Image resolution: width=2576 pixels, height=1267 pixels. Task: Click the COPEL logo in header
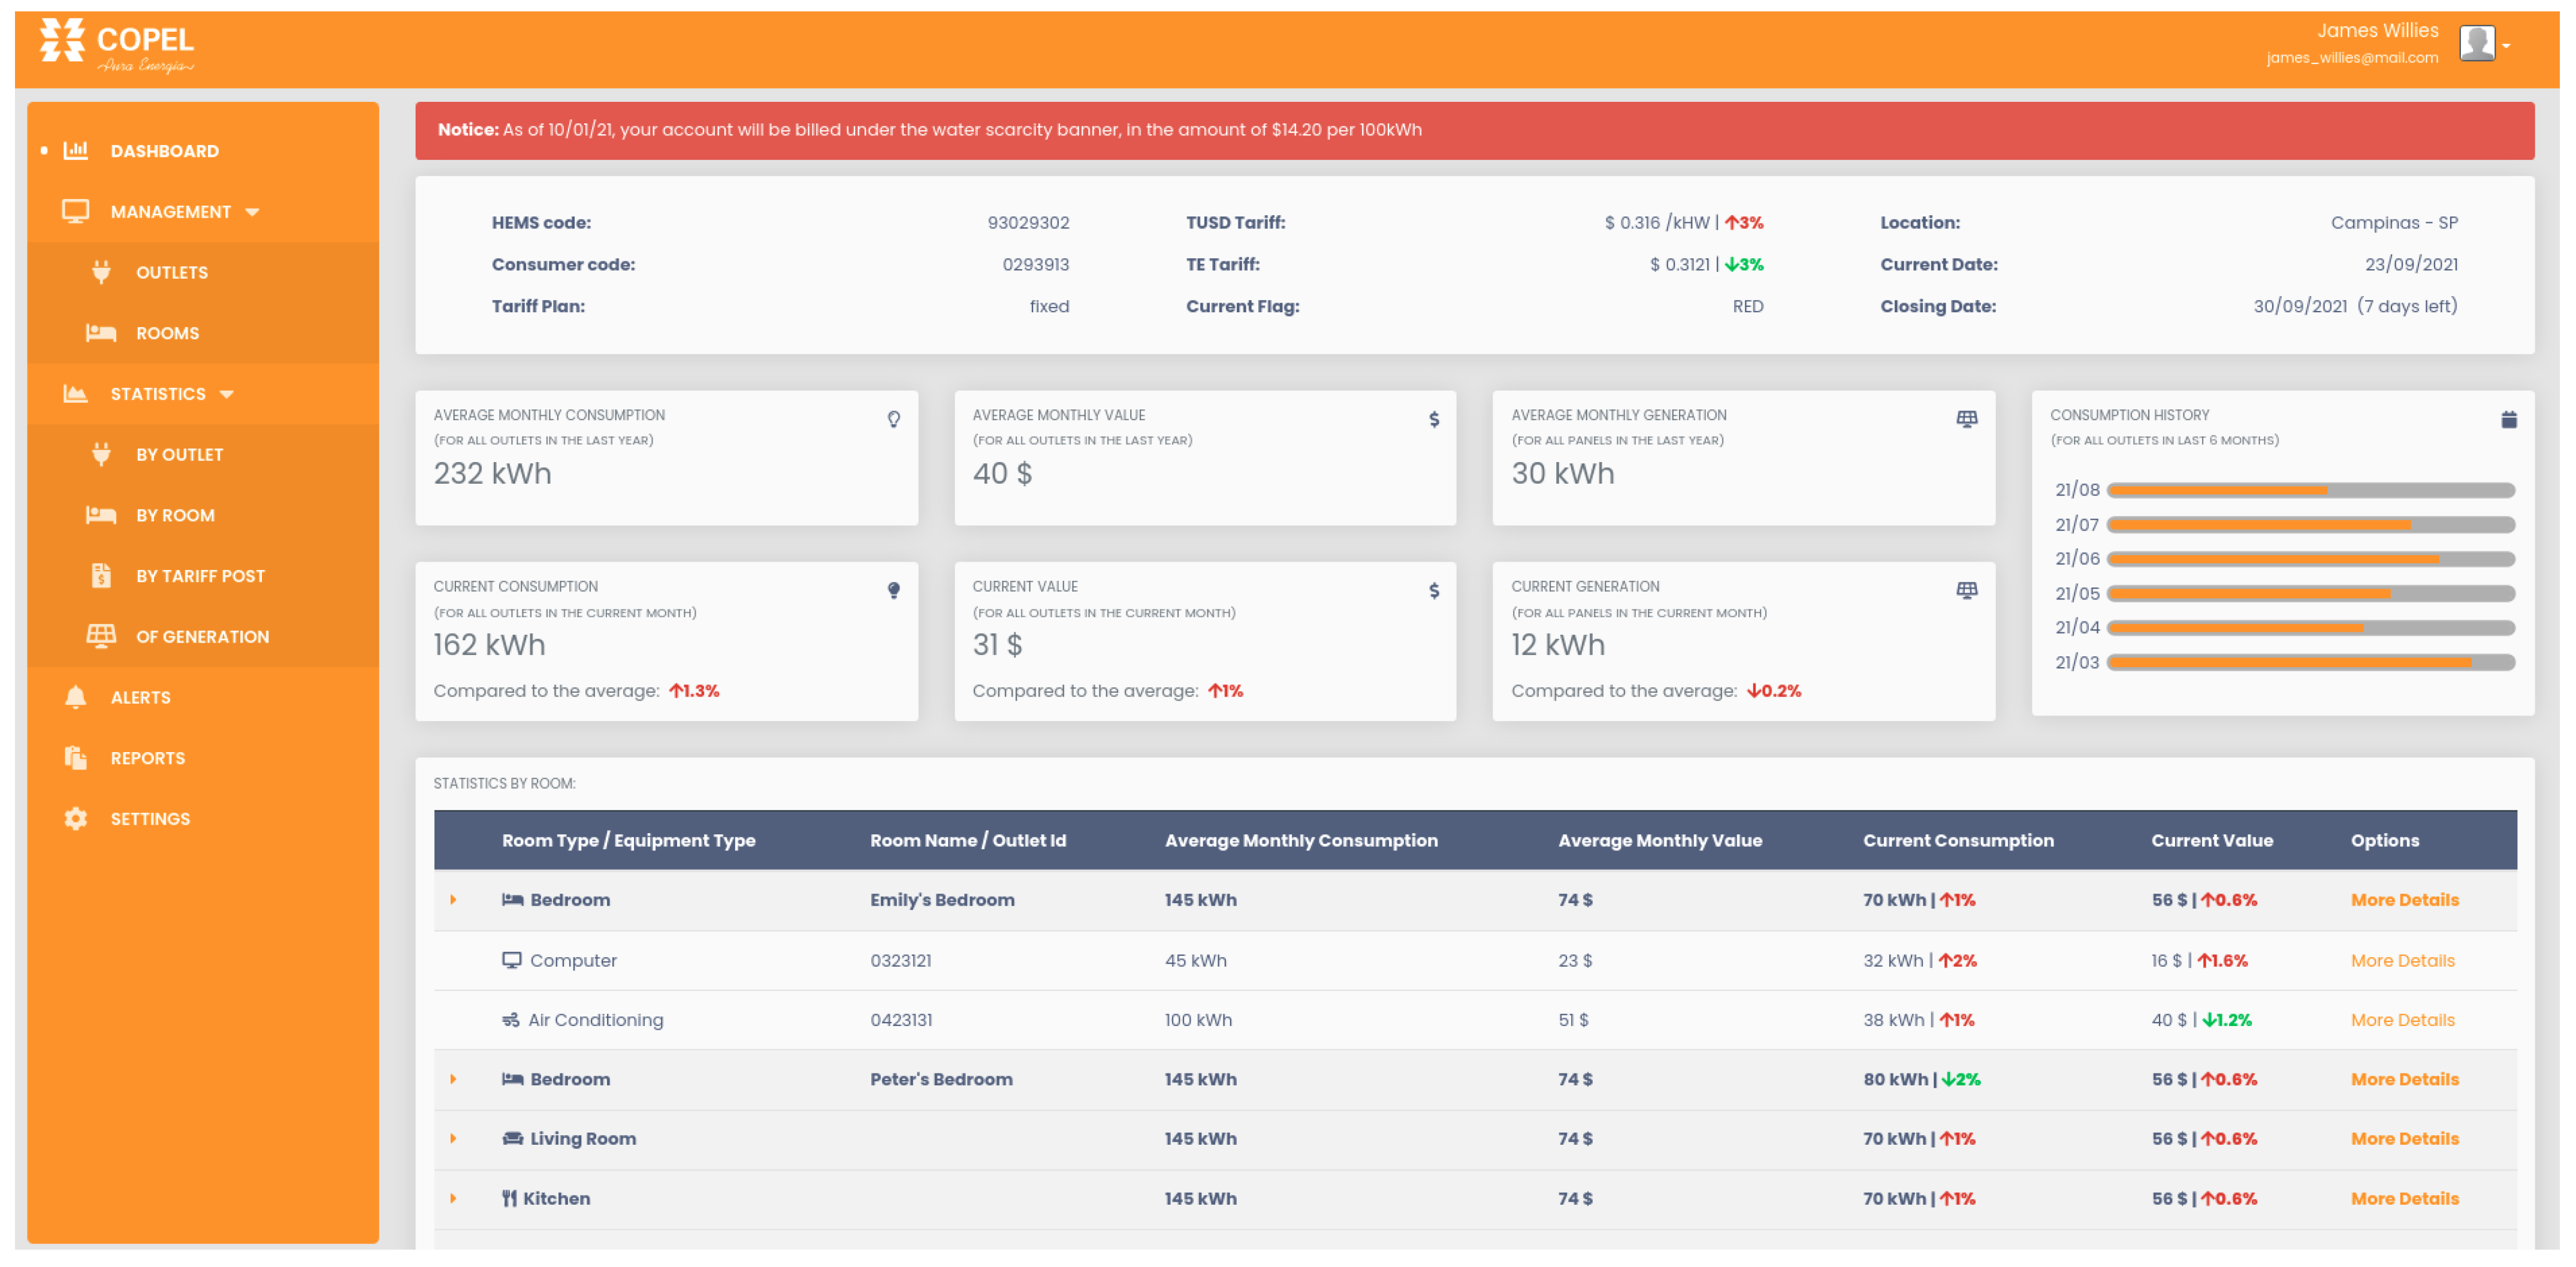[116, 46]
